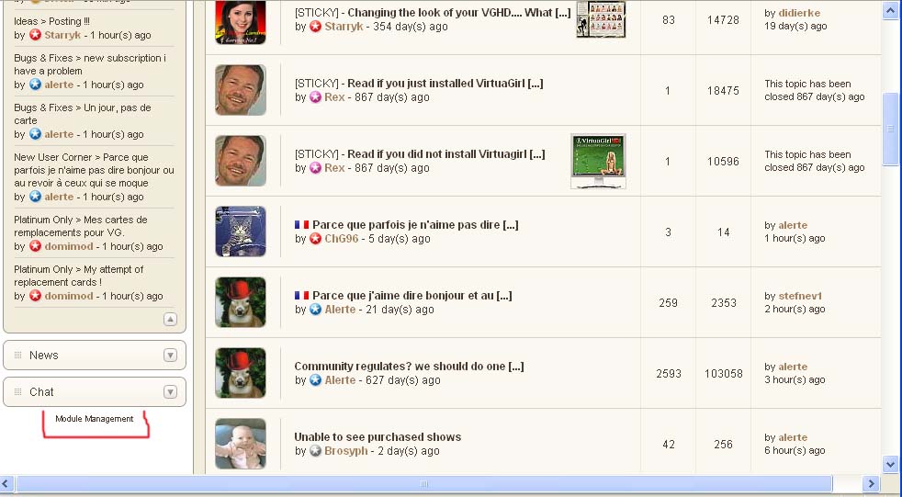
Task: Click the French flag icon before "Parce que j'aime dire"
Action: coord(301,296)
